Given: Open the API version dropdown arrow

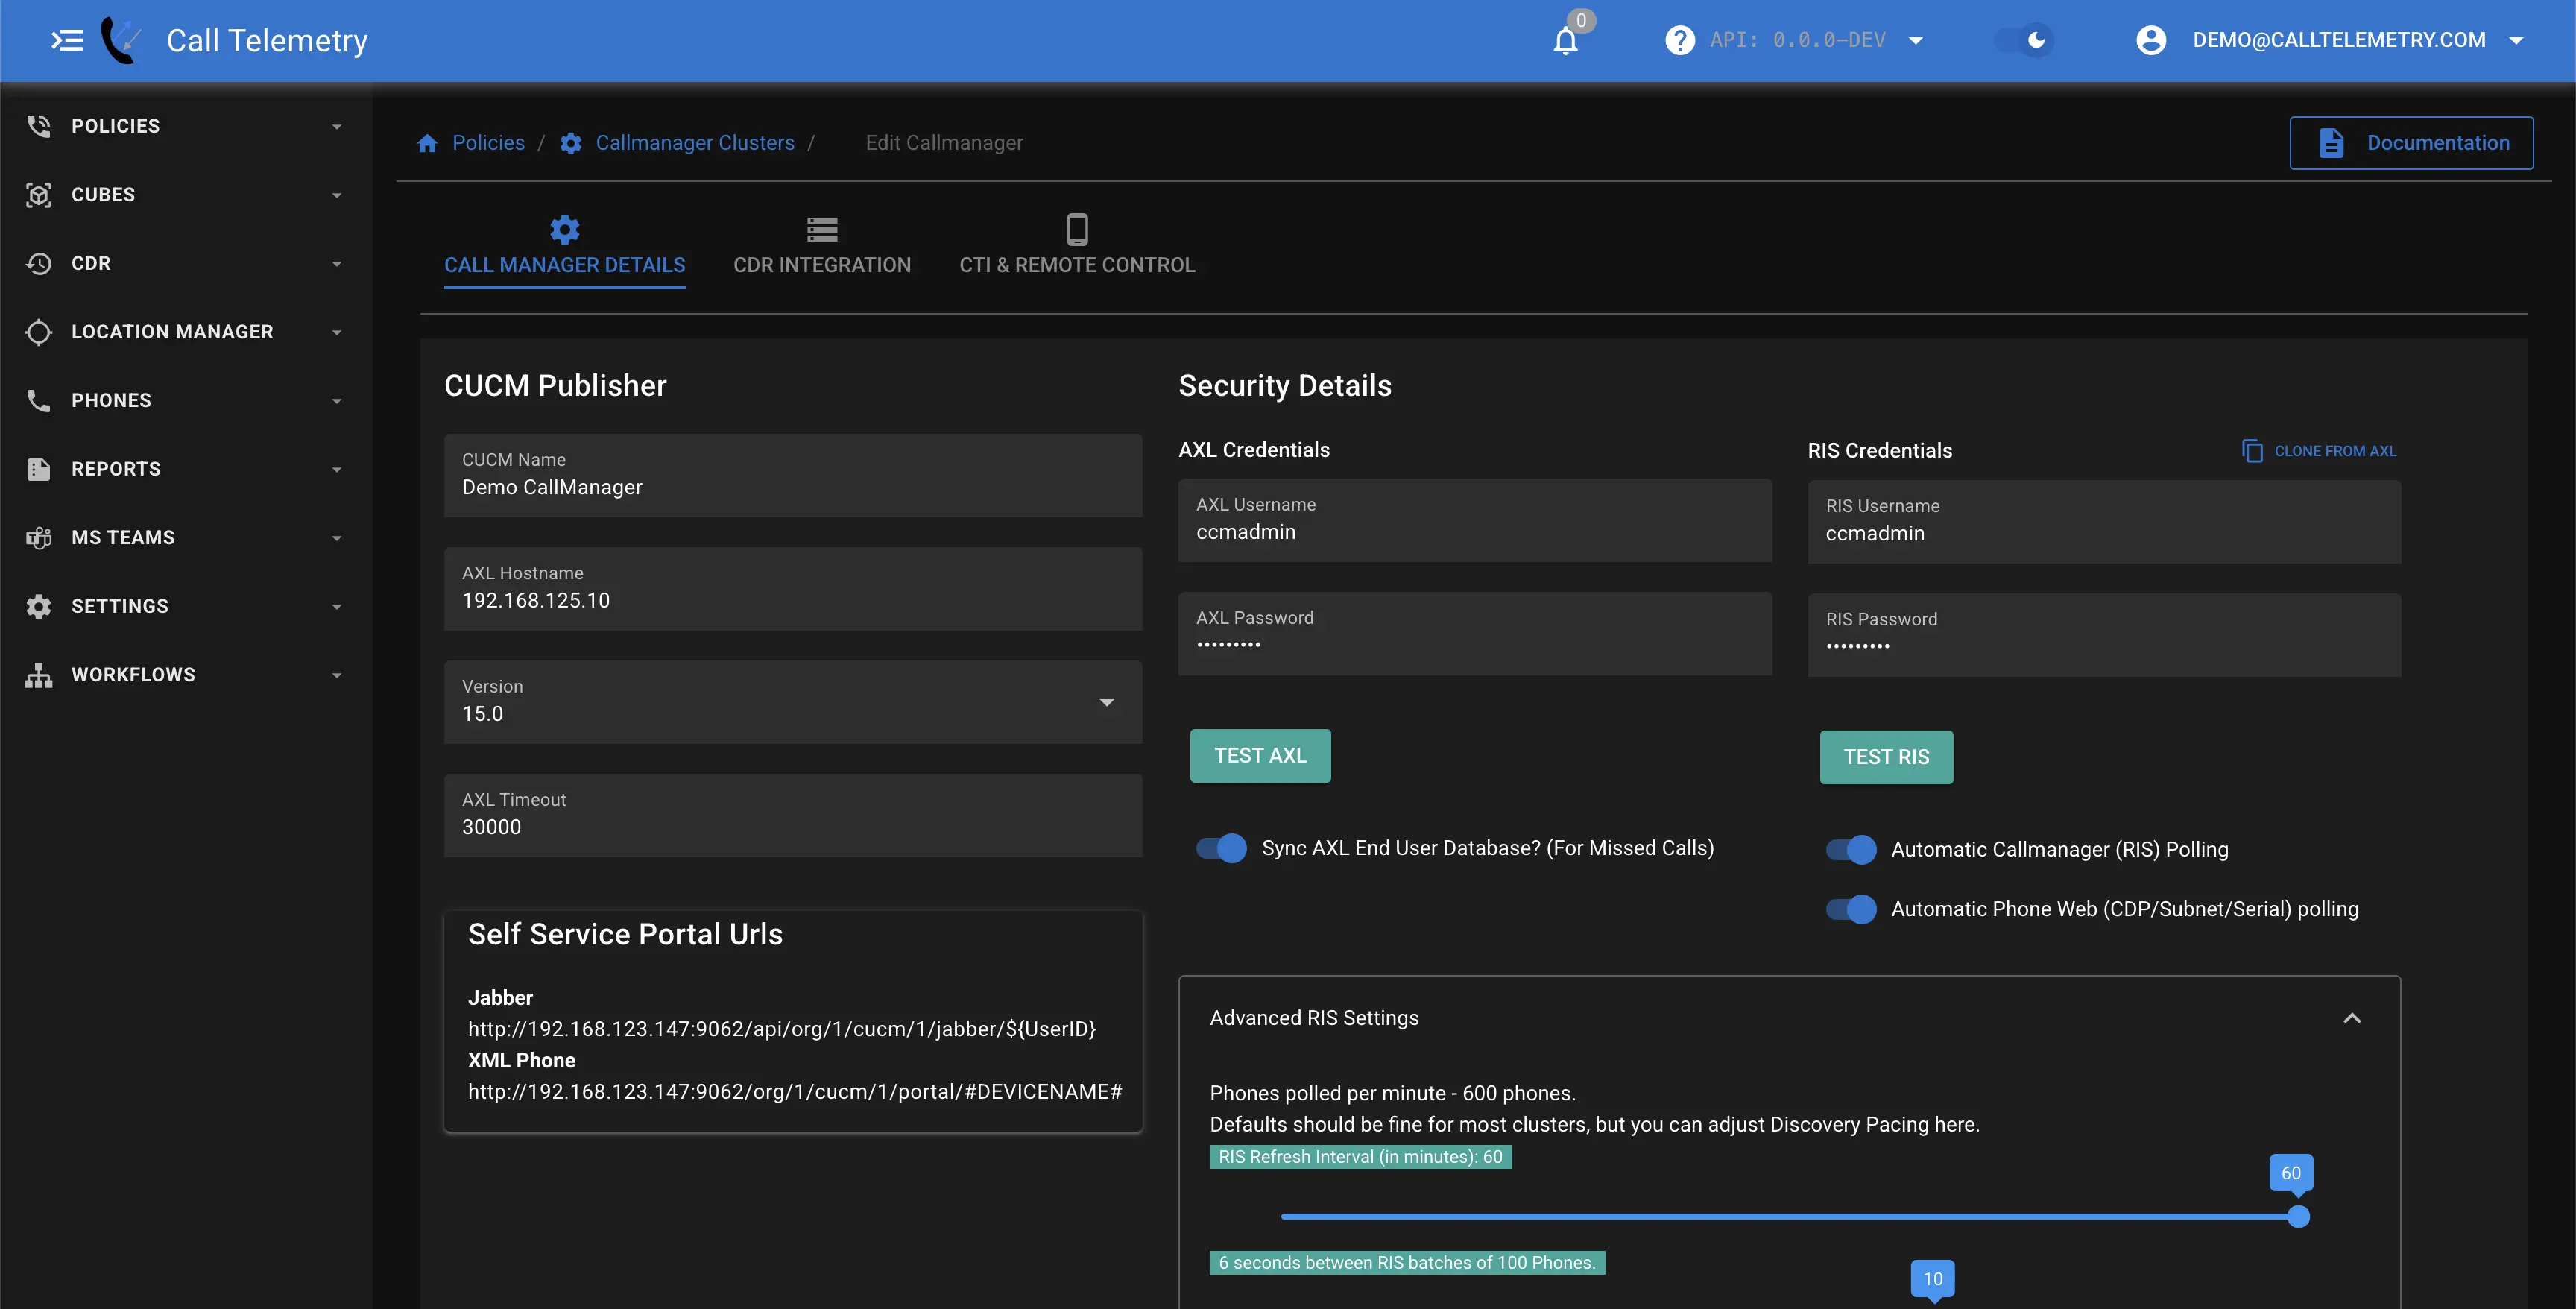Looking at the screenshot, I should [x=1916, y=41].
